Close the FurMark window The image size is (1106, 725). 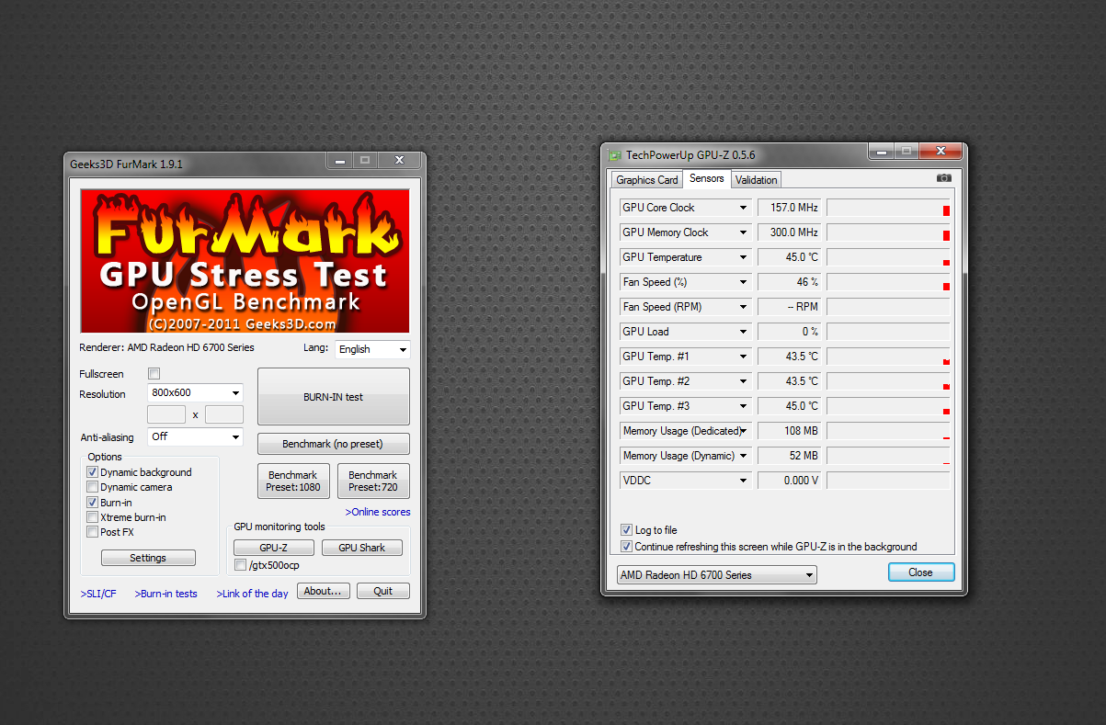click(x=399, y=160)
